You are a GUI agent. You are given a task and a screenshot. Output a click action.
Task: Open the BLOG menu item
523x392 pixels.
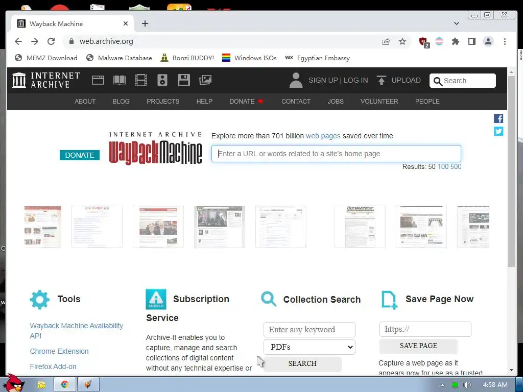pyautogui.click(x=121, y=102)
